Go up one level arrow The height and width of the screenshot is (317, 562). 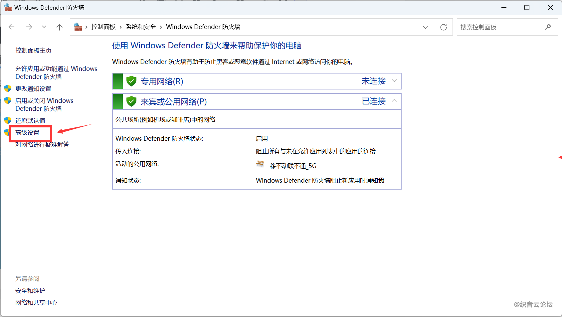(60, 27)
